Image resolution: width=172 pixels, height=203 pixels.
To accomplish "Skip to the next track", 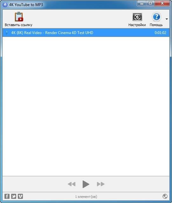I will click(x=100, y=184).
